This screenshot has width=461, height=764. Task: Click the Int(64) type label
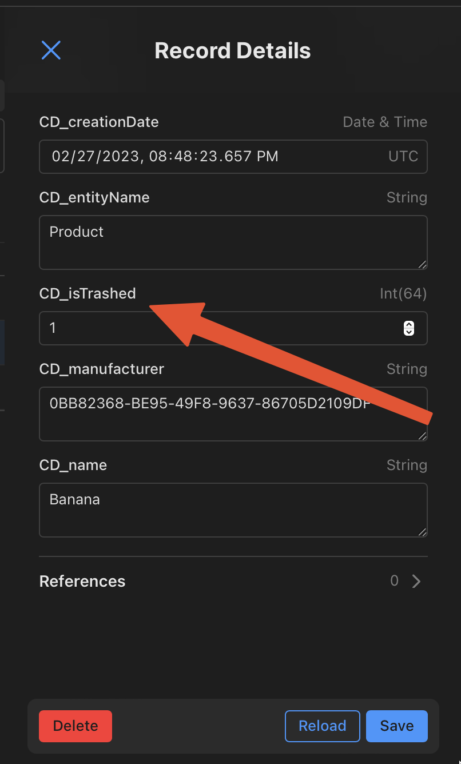pos(403,293)
